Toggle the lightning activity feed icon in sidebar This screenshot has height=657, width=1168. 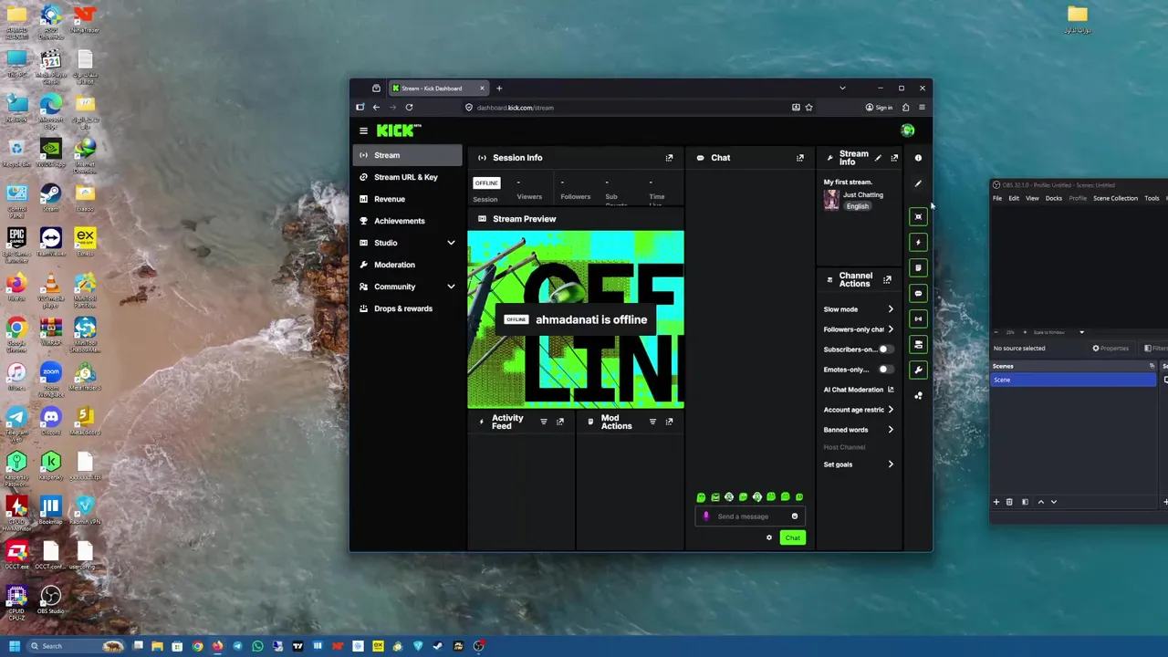point(918,242)
